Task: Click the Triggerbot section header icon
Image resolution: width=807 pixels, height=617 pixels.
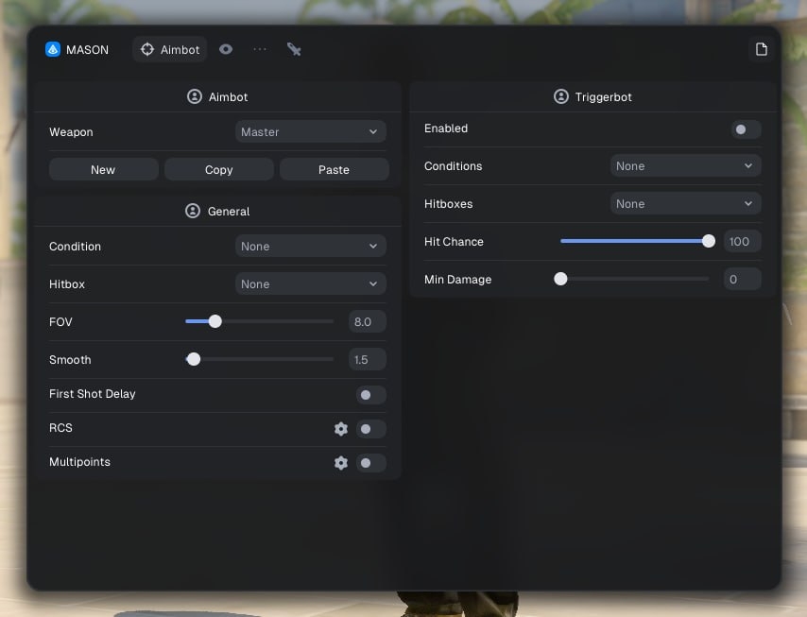Action: tap(560, 97)
